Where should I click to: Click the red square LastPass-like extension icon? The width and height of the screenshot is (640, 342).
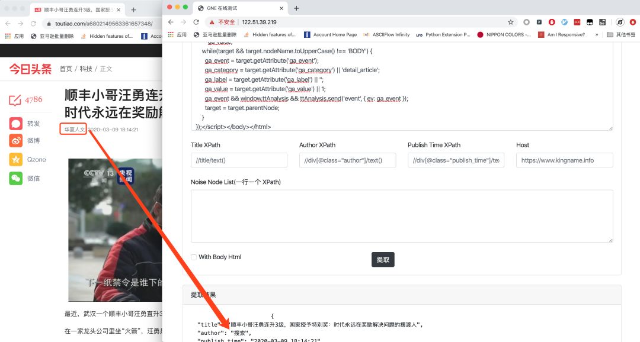[x=577, y=22]
